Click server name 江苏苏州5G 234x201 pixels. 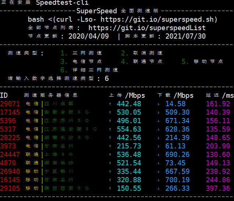[x=67, y=121]
